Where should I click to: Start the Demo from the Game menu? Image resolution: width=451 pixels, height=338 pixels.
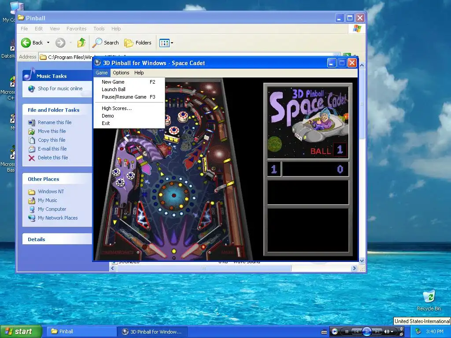129,116
